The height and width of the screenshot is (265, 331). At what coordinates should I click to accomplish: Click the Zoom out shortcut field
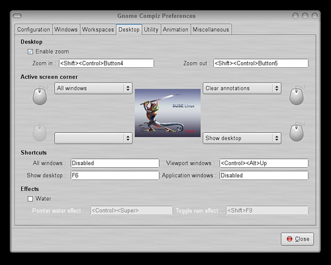click(261, 63)
